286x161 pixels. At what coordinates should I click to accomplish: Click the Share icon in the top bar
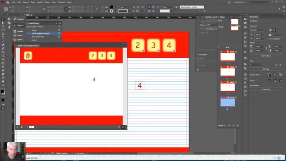(229, 2)
